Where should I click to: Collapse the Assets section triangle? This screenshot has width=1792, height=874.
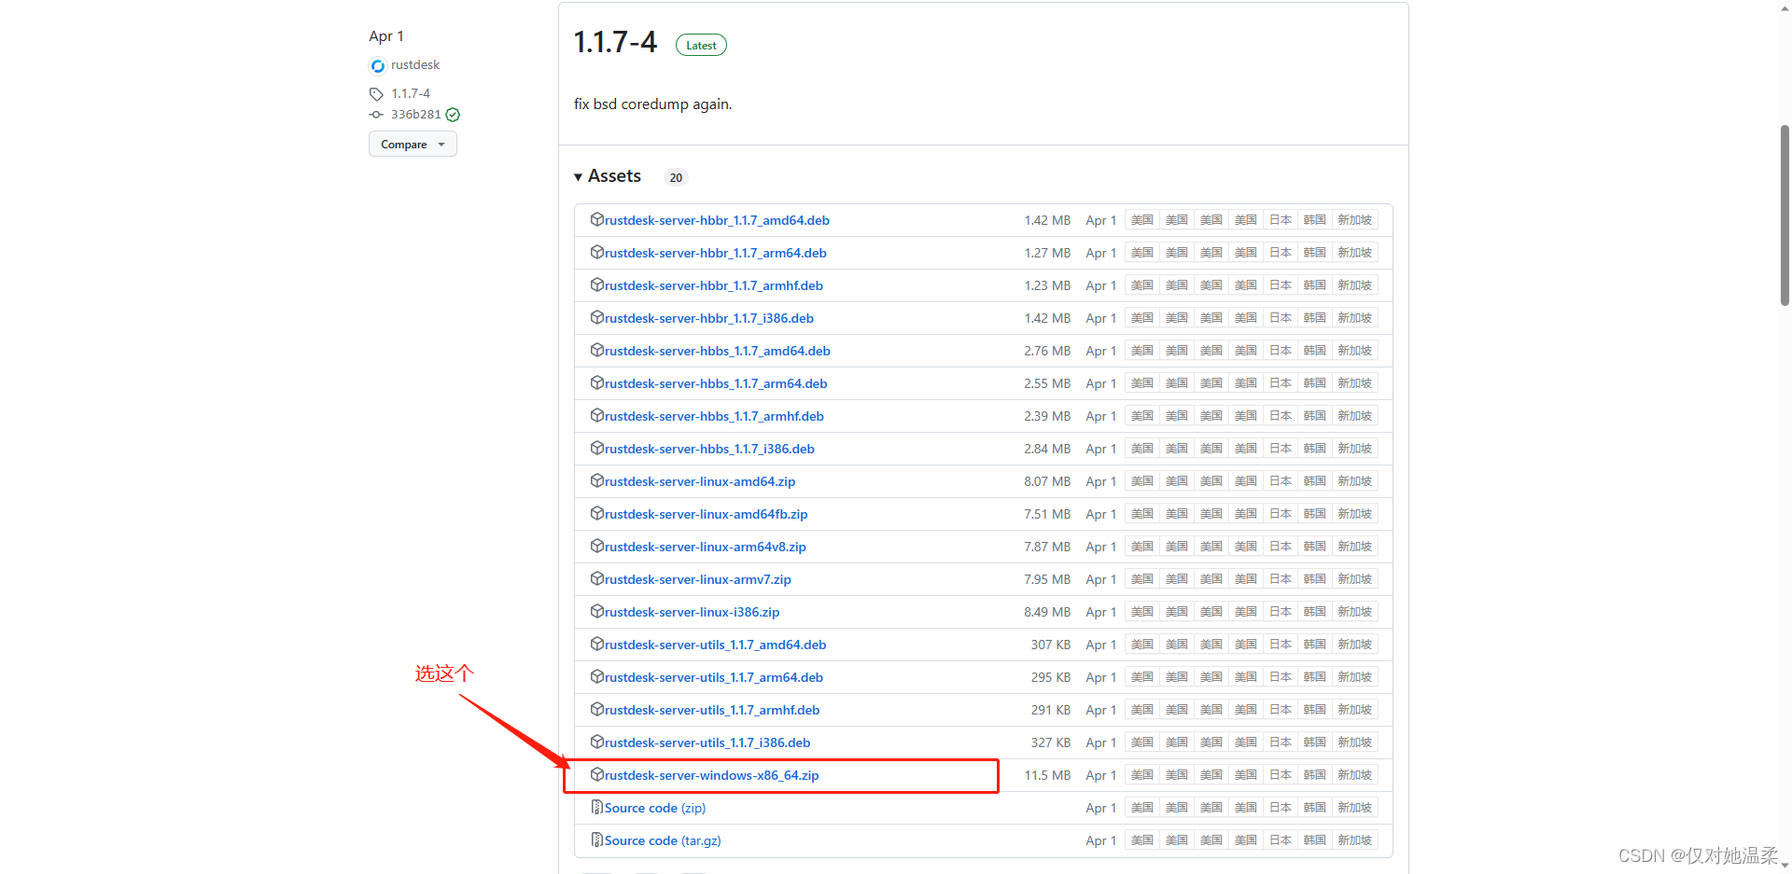(x=579, y=177)
